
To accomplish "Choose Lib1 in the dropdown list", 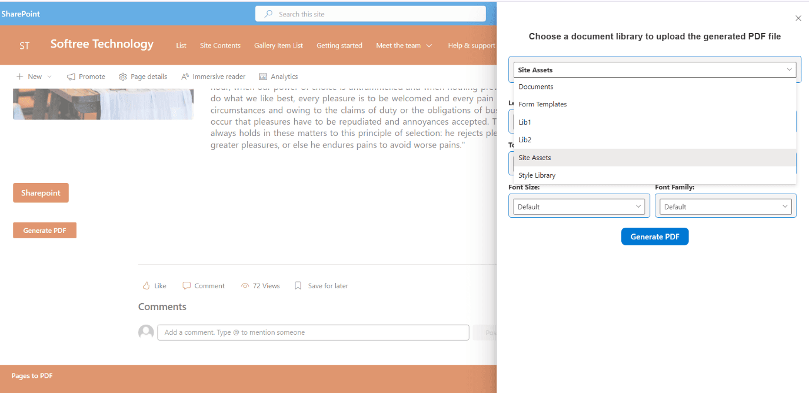I will tap(655, 122).
